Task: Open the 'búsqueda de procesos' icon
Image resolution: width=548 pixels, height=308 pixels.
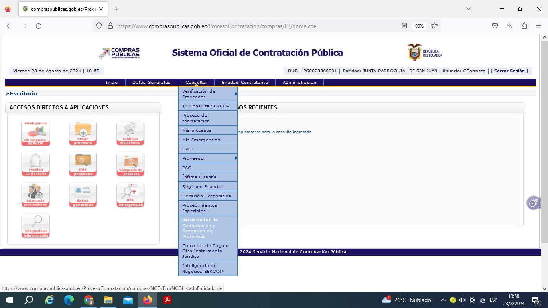Action: point(130,164)
